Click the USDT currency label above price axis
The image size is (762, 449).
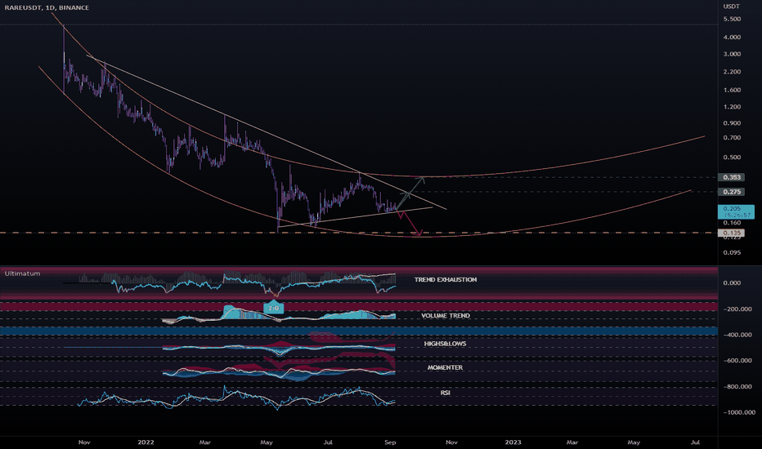tap(732, 7)
